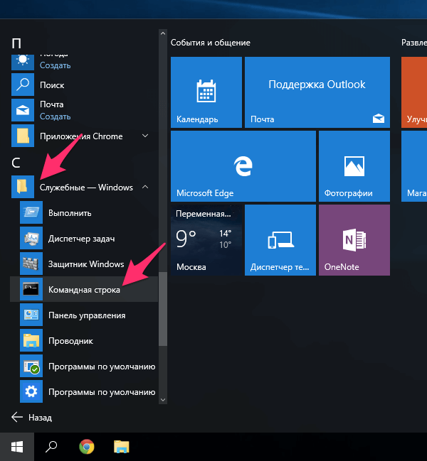Click the letter С section header
This screenshot has height=461, width=427.
click(16, 163)
